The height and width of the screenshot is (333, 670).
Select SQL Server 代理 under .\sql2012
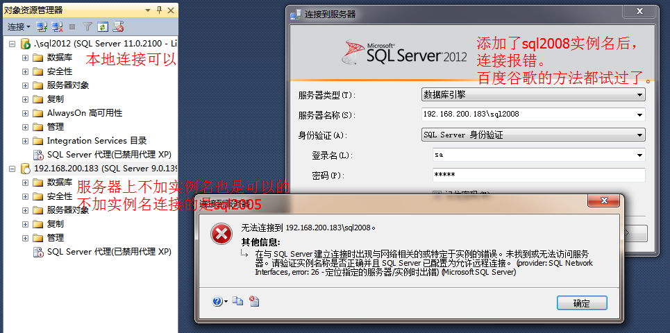109,155
